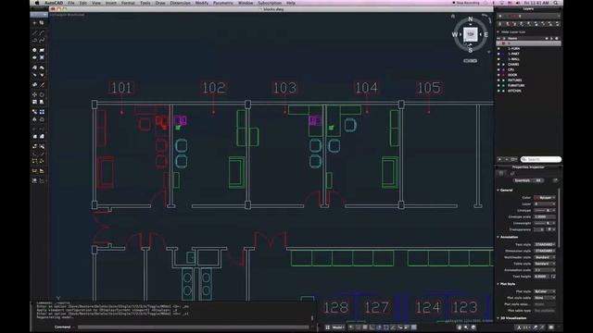This screenshot has width=593, height=333.
Task: Collapse the General properties section
Action: 498,191
